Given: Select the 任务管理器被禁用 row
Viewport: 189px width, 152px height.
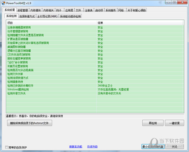Looking at the screenshot, I should (x=95, y=31).
